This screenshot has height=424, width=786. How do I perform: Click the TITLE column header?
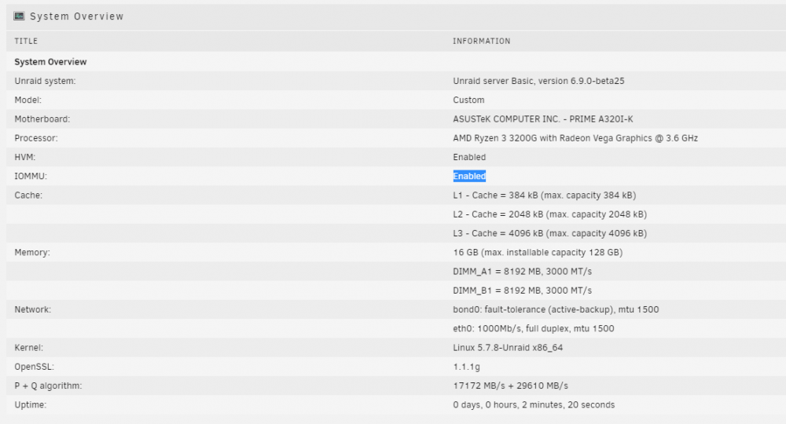coord(26,41)
